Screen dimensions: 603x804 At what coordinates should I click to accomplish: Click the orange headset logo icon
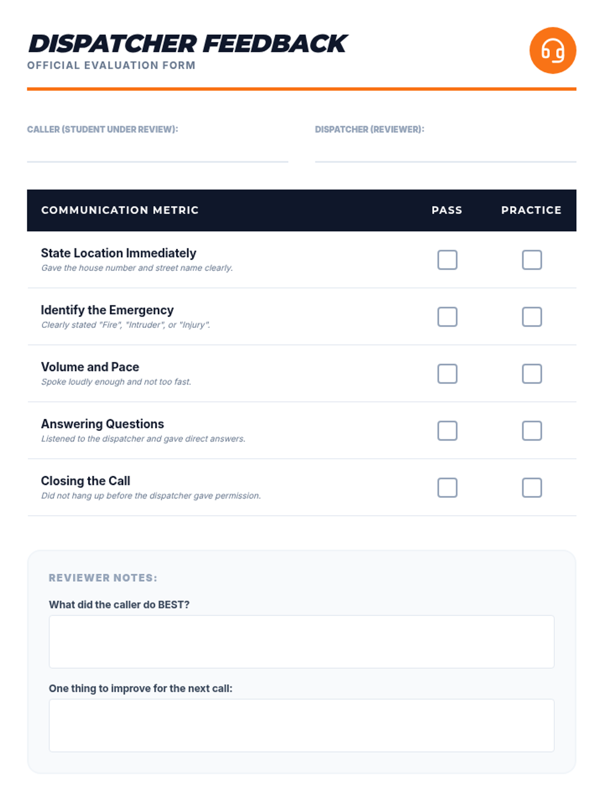coord(552,51)
